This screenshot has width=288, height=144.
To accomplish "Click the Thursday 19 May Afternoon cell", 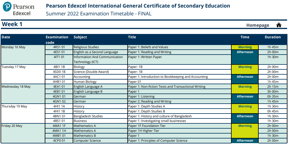I will [245, 118].
